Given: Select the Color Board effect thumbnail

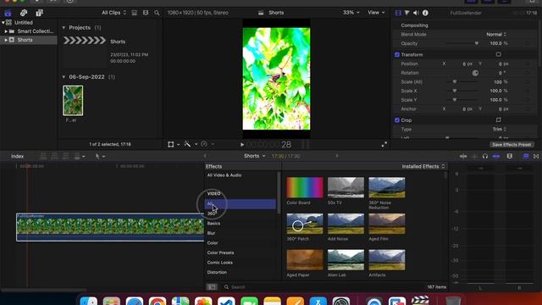Looking at the screenshot, I should [305, 187].
